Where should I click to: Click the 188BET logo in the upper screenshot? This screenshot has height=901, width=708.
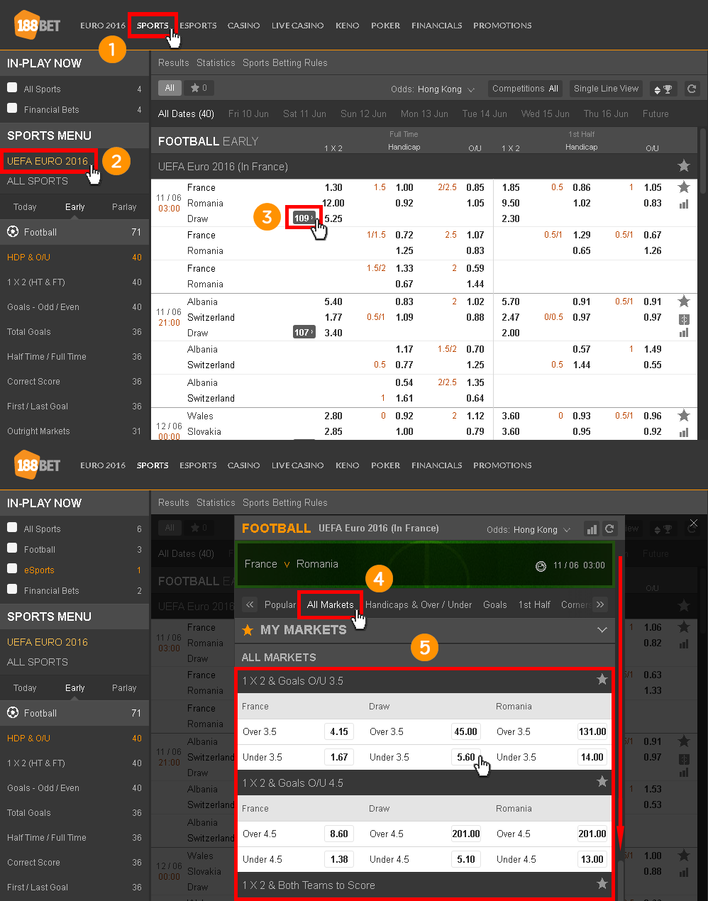(38, 26)
